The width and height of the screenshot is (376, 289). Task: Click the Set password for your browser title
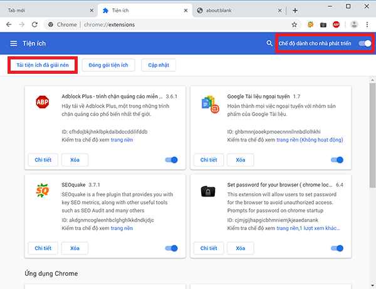pyautogui.click(x=279, y=185)
